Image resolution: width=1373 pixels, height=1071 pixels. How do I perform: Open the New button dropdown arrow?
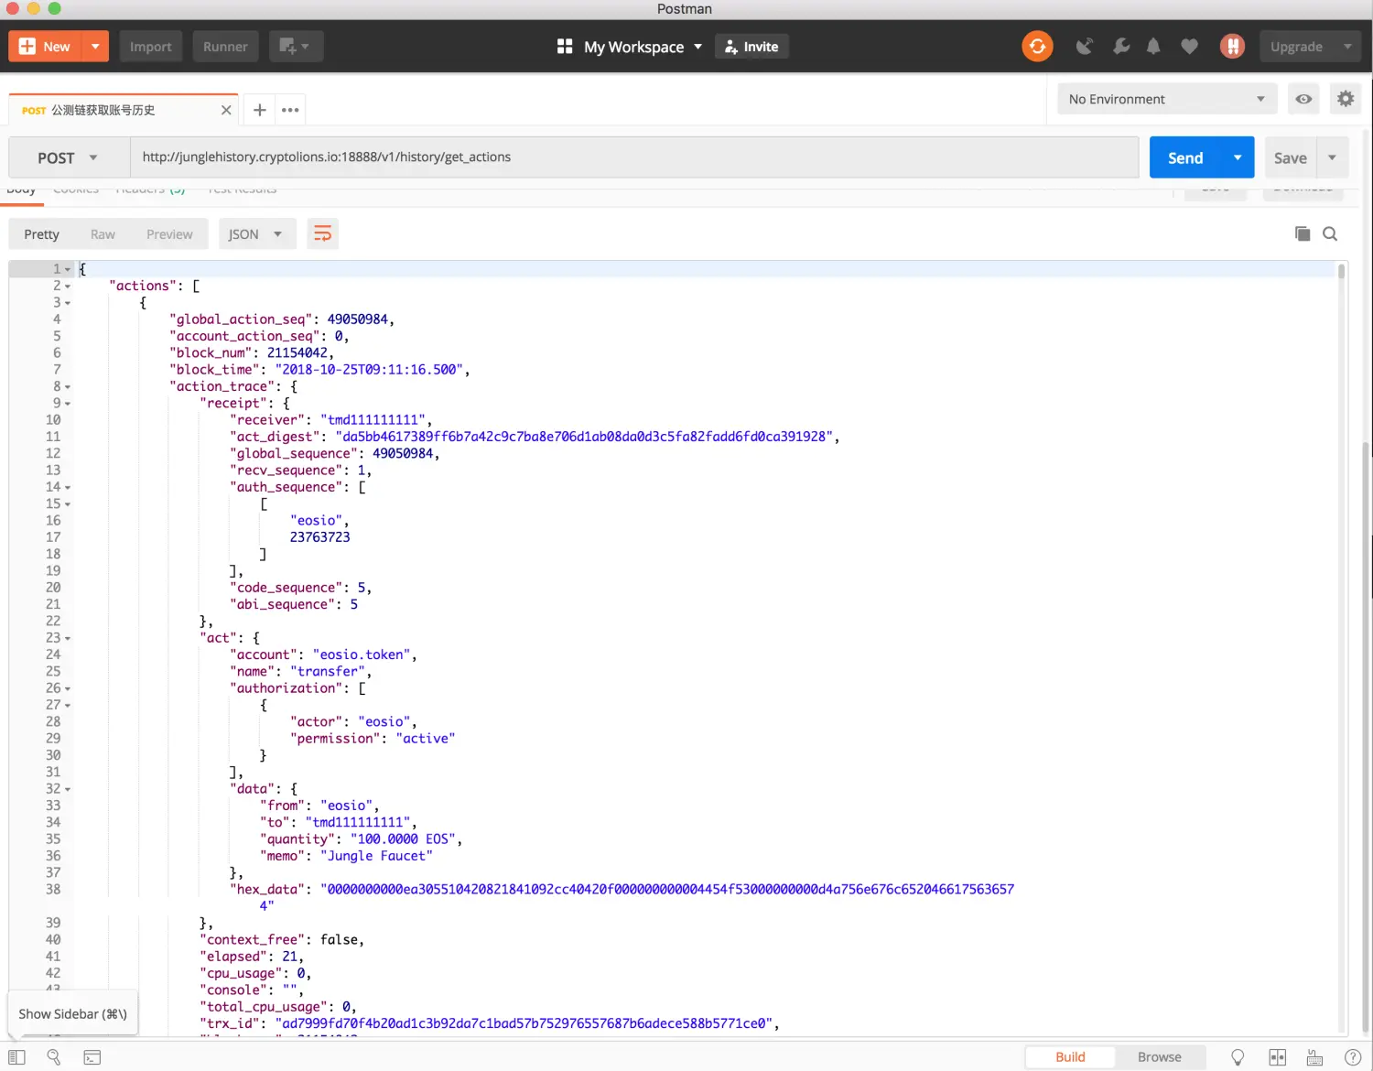click(95, 47)
